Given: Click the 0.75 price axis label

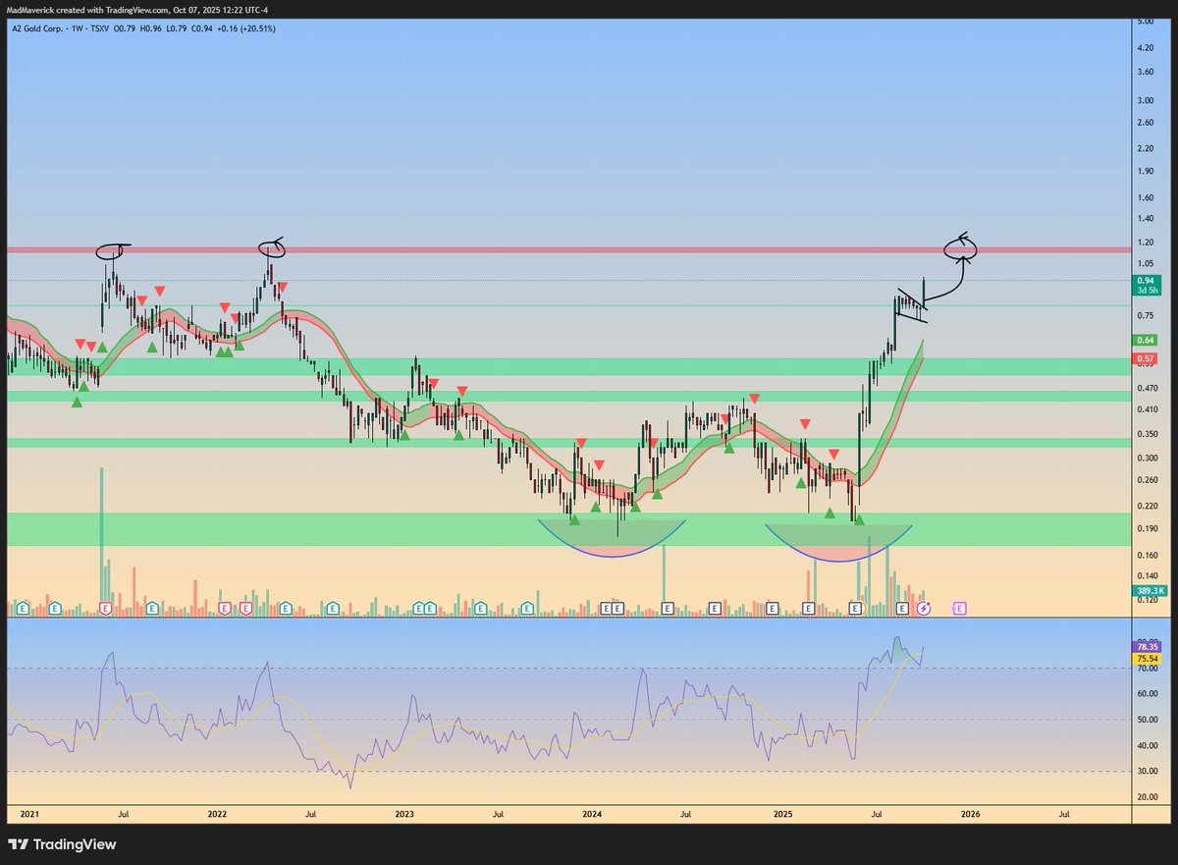Looking at the screenshot, I should 1145,315.
